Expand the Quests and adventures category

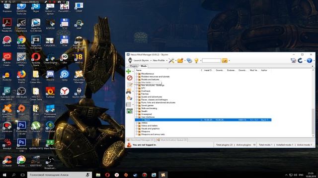pyautogui.click(x=137, y=97)
